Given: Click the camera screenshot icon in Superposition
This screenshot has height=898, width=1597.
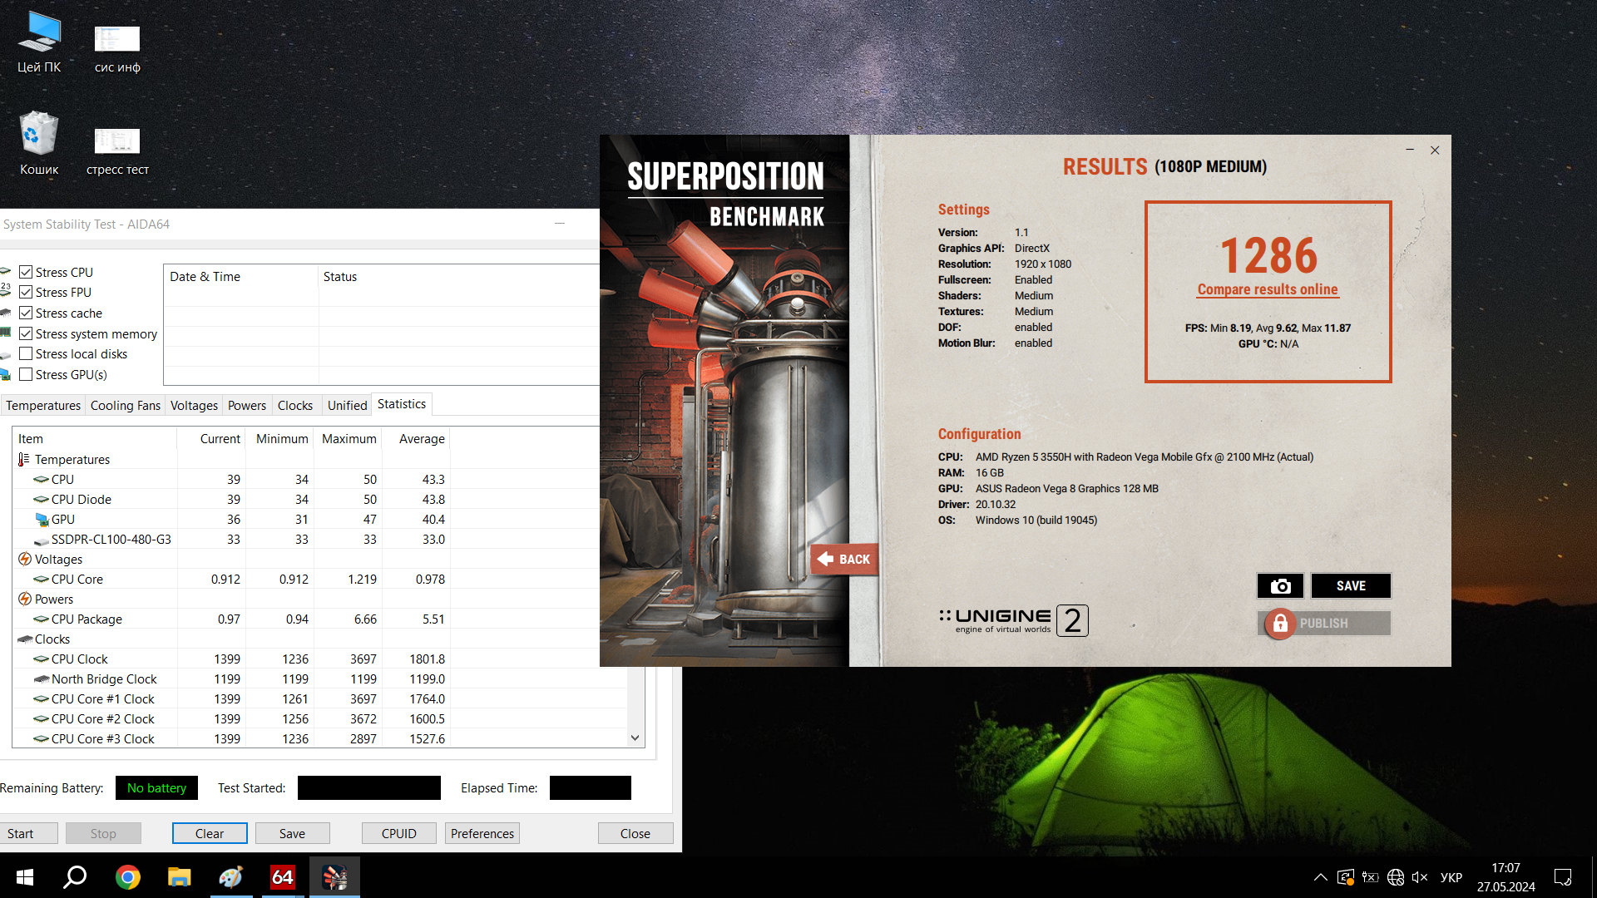Looking at the screenshot, I should pos(1280,586).
